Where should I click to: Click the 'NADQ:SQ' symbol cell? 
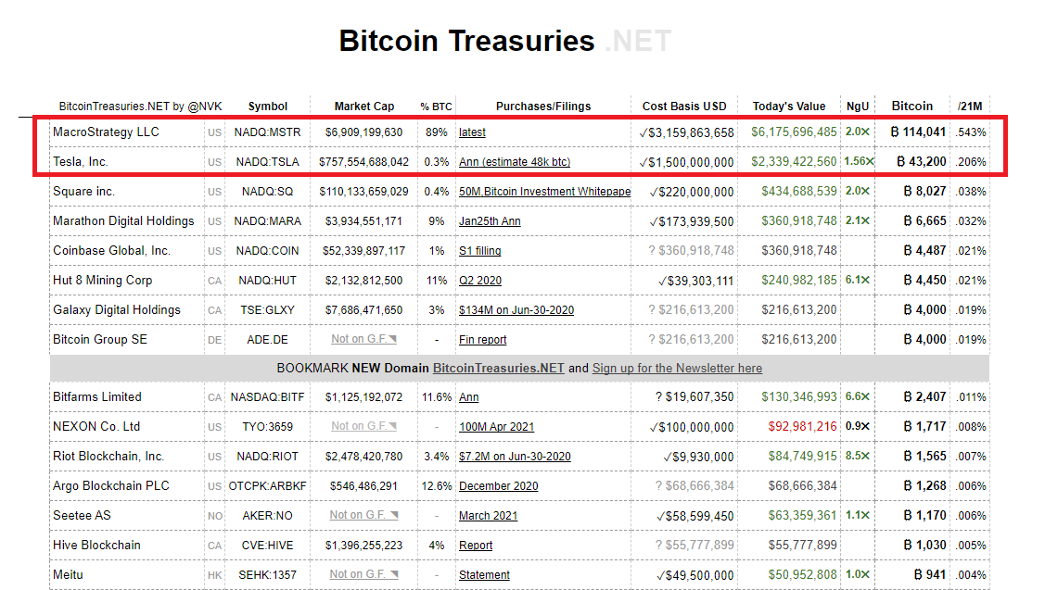pyautogui.click(x=267, y=192)
